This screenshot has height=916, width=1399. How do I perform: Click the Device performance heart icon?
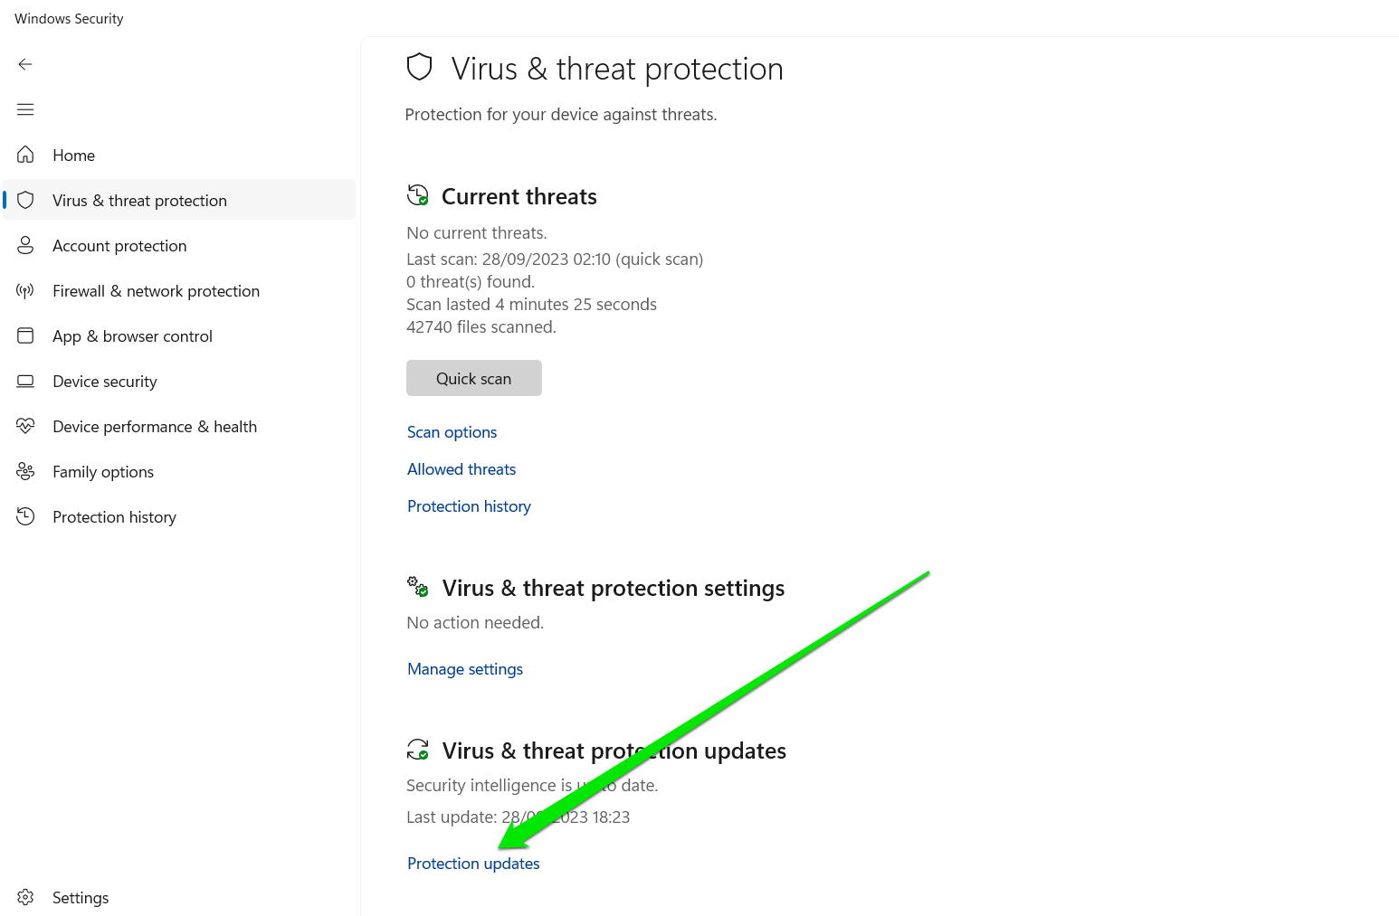25,426
